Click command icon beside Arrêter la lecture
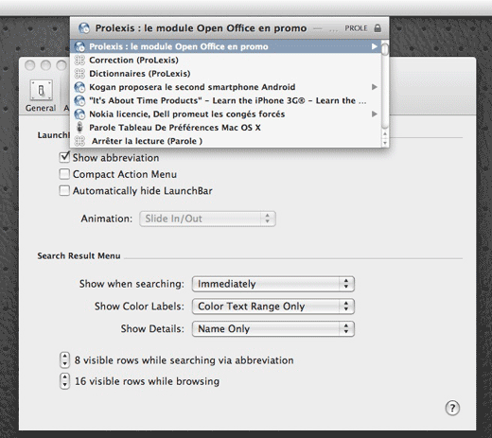Viewport: 492px width, 438px height. 79,141
